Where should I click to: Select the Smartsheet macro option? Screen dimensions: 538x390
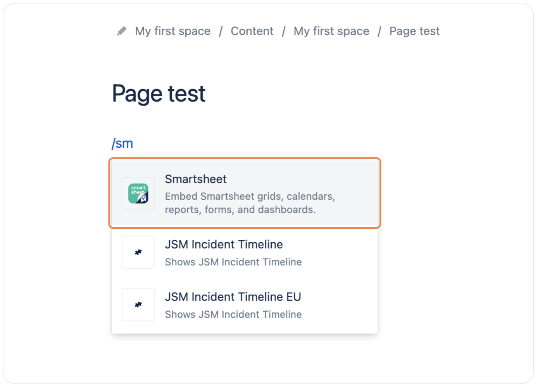click(245, 193)
